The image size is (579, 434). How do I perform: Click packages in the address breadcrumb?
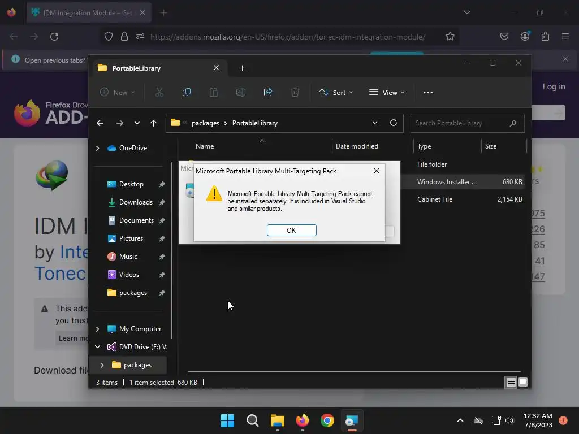pyautogui.click(x=205, y=123)
